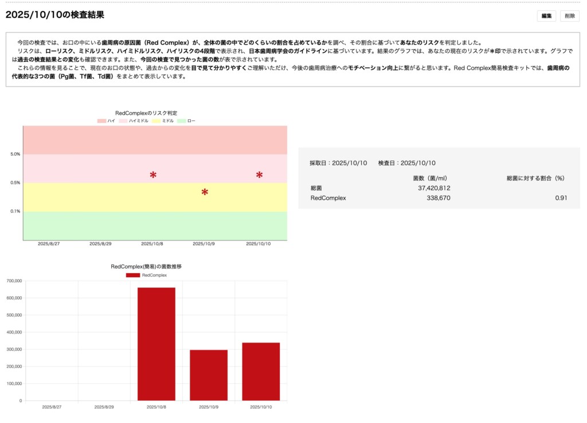Click the ロー green legend color swatch
The width and height of the screenshot is (587, 423).
click(x=180, y=121)
